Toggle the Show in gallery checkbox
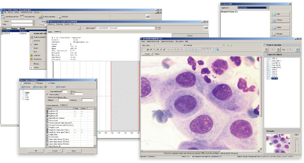This screenshot has width=304, height=163. pyautogui.click(x=47, y=95)
